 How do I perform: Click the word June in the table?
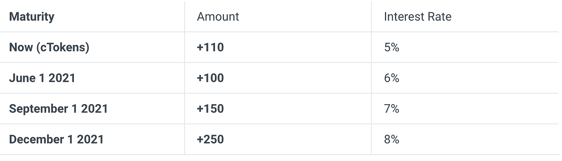22,78
